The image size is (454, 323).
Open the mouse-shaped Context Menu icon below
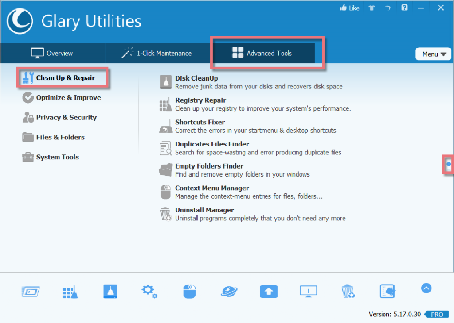[x=189, y=291]
